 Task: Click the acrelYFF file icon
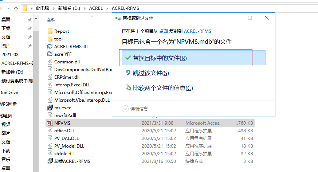pos(50,54)
